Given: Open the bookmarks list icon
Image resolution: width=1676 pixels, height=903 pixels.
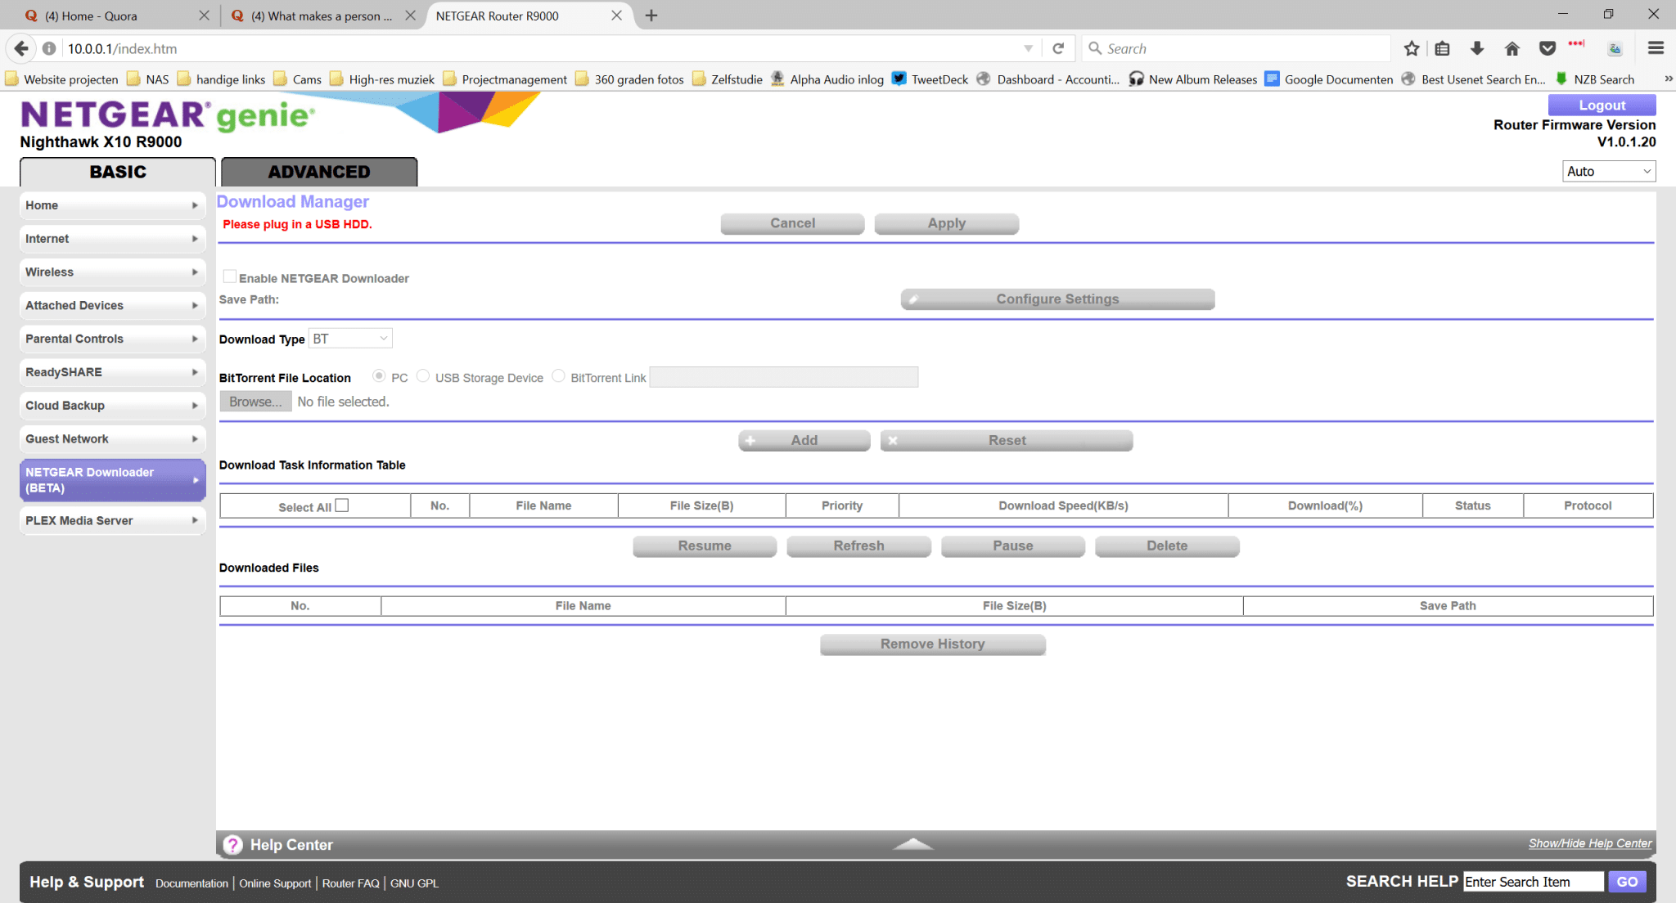Looking at the screenshot, I should point(1442,48).
